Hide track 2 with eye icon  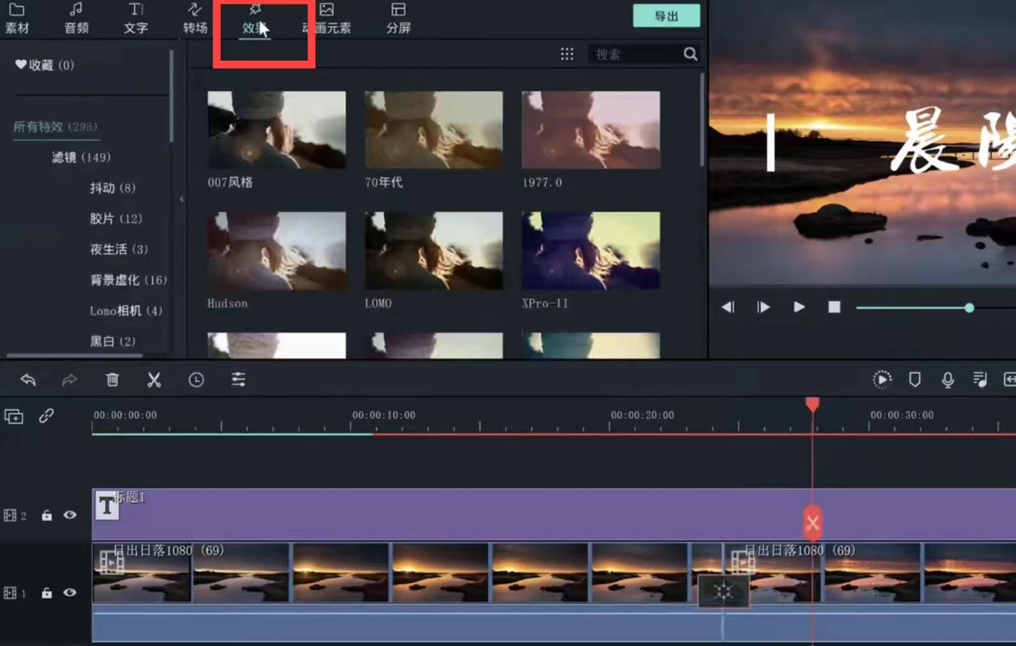click(x=70, y=515)
